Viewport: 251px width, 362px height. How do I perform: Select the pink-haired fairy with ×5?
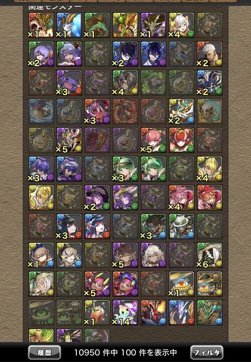pos(153,140)
